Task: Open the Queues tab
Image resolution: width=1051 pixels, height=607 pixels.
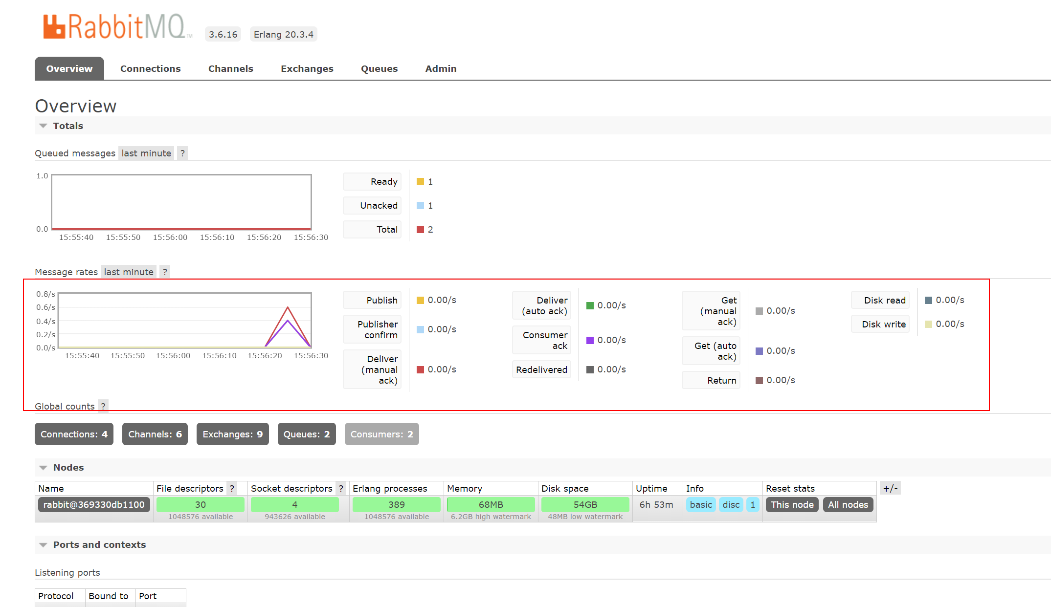Action: (x=379, y=69)
